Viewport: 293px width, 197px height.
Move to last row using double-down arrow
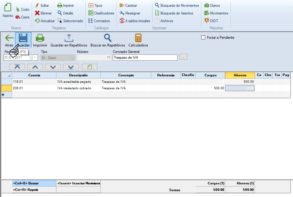[71, 67]
